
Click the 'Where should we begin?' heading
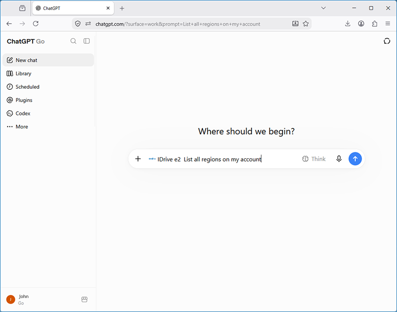coord(246,131)
